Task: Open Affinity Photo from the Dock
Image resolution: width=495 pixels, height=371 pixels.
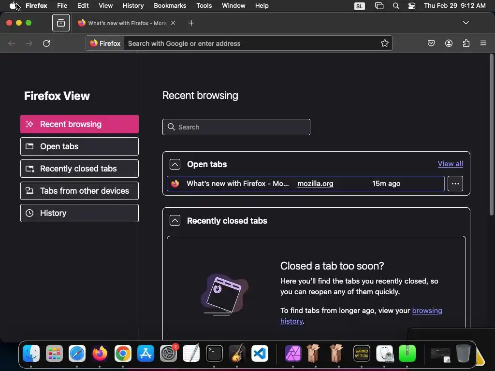Action: (x=293, y=353)
